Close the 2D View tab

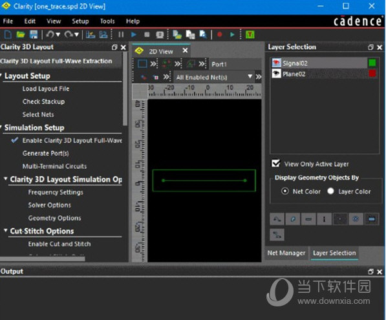[x=185, y=50]
